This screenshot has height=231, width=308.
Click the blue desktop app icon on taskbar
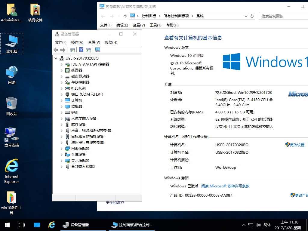37,225
